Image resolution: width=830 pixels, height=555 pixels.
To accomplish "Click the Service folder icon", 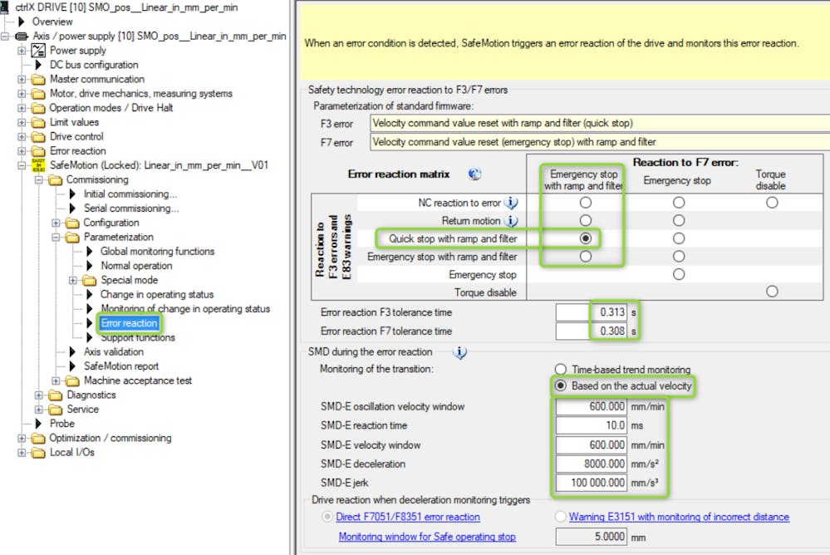I will [55, 410].
